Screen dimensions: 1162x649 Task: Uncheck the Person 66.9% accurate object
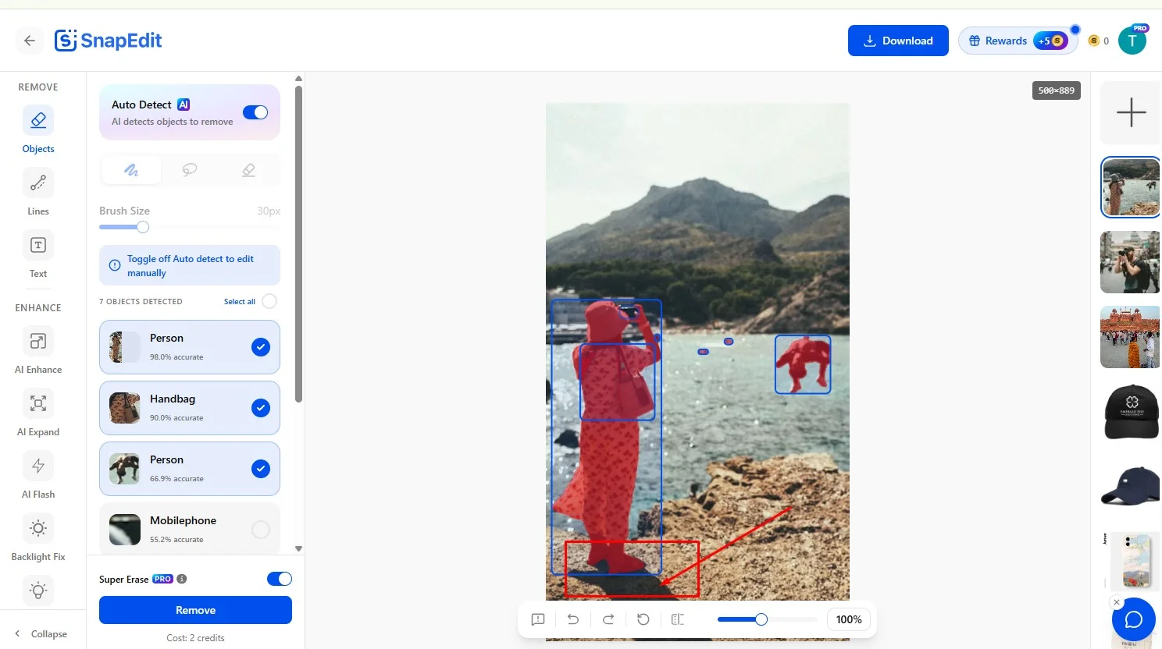coord(261,469)
